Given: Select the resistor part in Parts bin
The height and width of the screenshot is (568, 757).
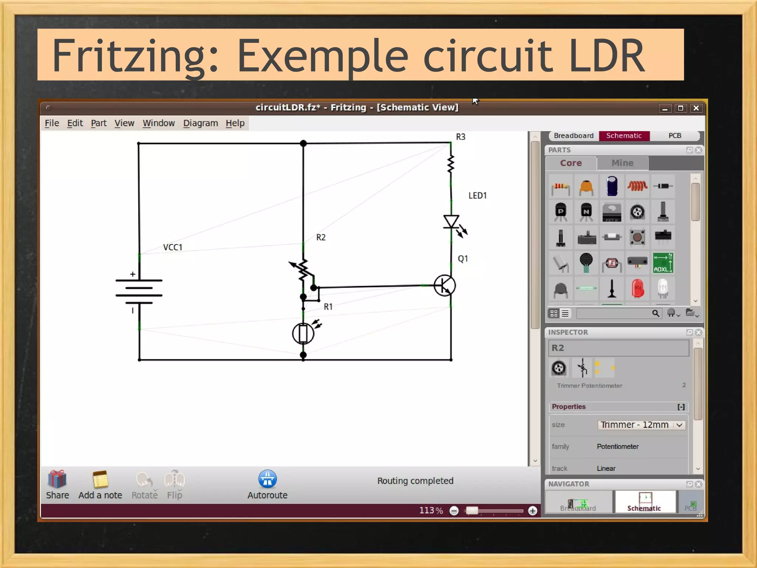Looking at the screenshot, I should pos(561,186).
